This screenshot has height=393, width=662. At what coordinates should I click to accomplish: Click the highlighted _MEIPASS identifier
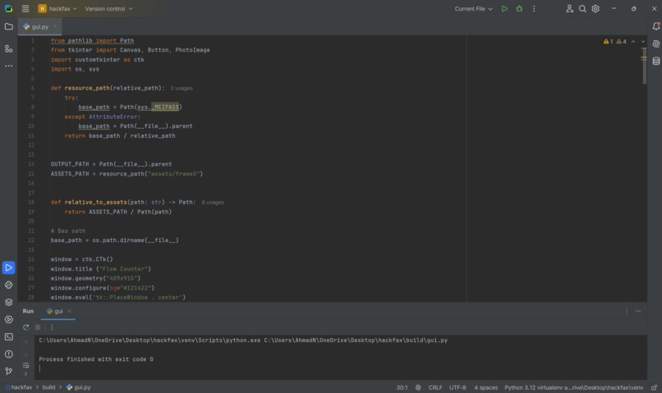pos(166,107)
